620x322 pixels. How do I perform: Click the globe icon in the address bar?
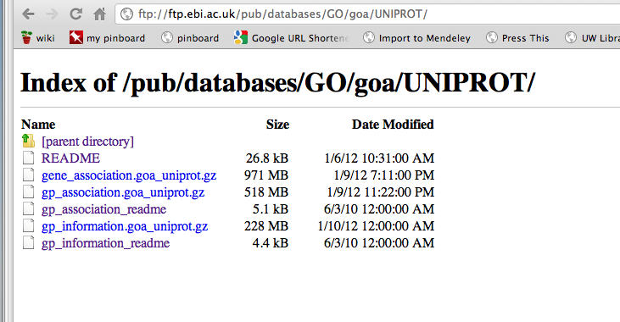[x=126, y=14]
